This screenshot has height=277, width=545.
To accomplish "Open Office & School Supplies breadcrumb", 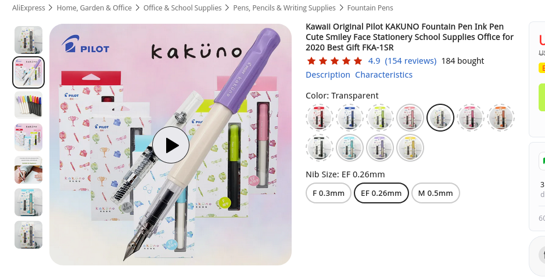I will (182, 8).
